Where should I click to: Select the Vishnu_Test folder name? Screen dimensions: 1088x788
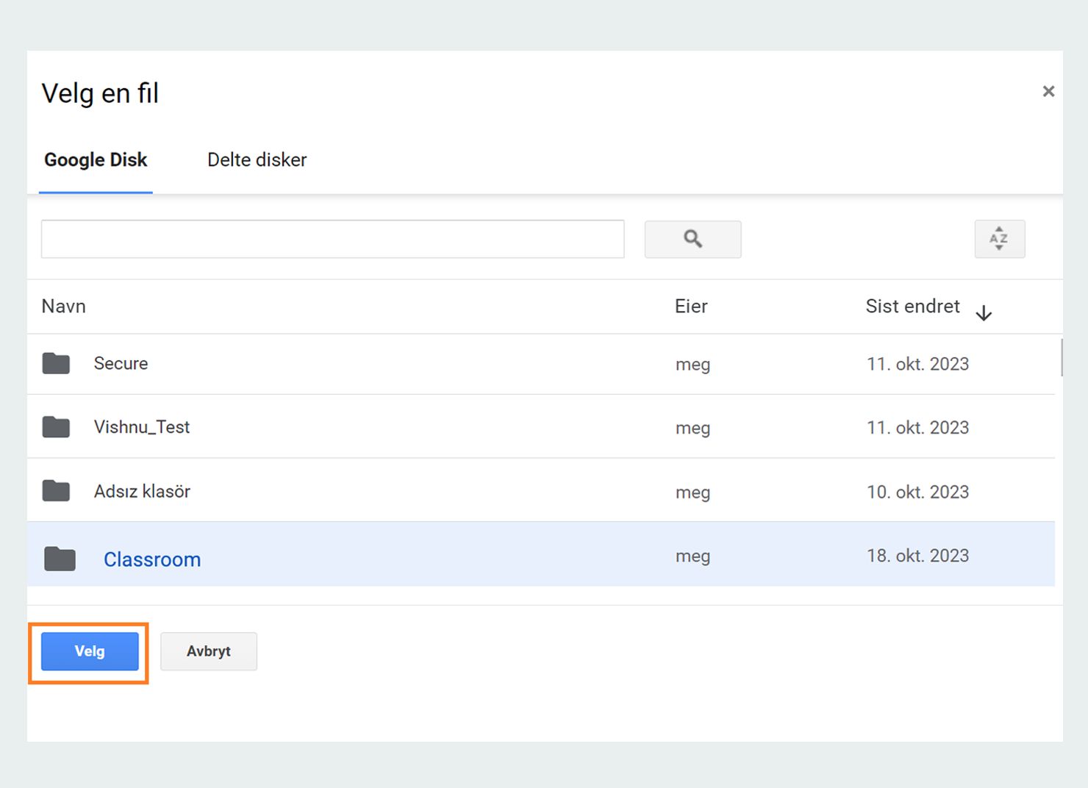pyautogui.click(x=142, y=427)
